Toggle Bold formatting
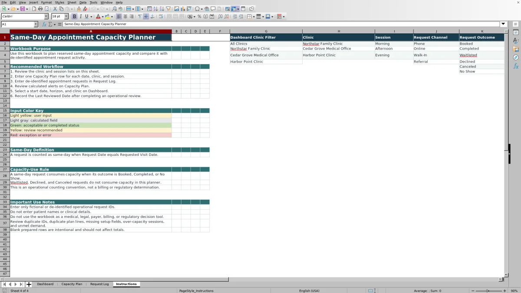Viewport: 521px width, 293px height. (x=74, y=16)
